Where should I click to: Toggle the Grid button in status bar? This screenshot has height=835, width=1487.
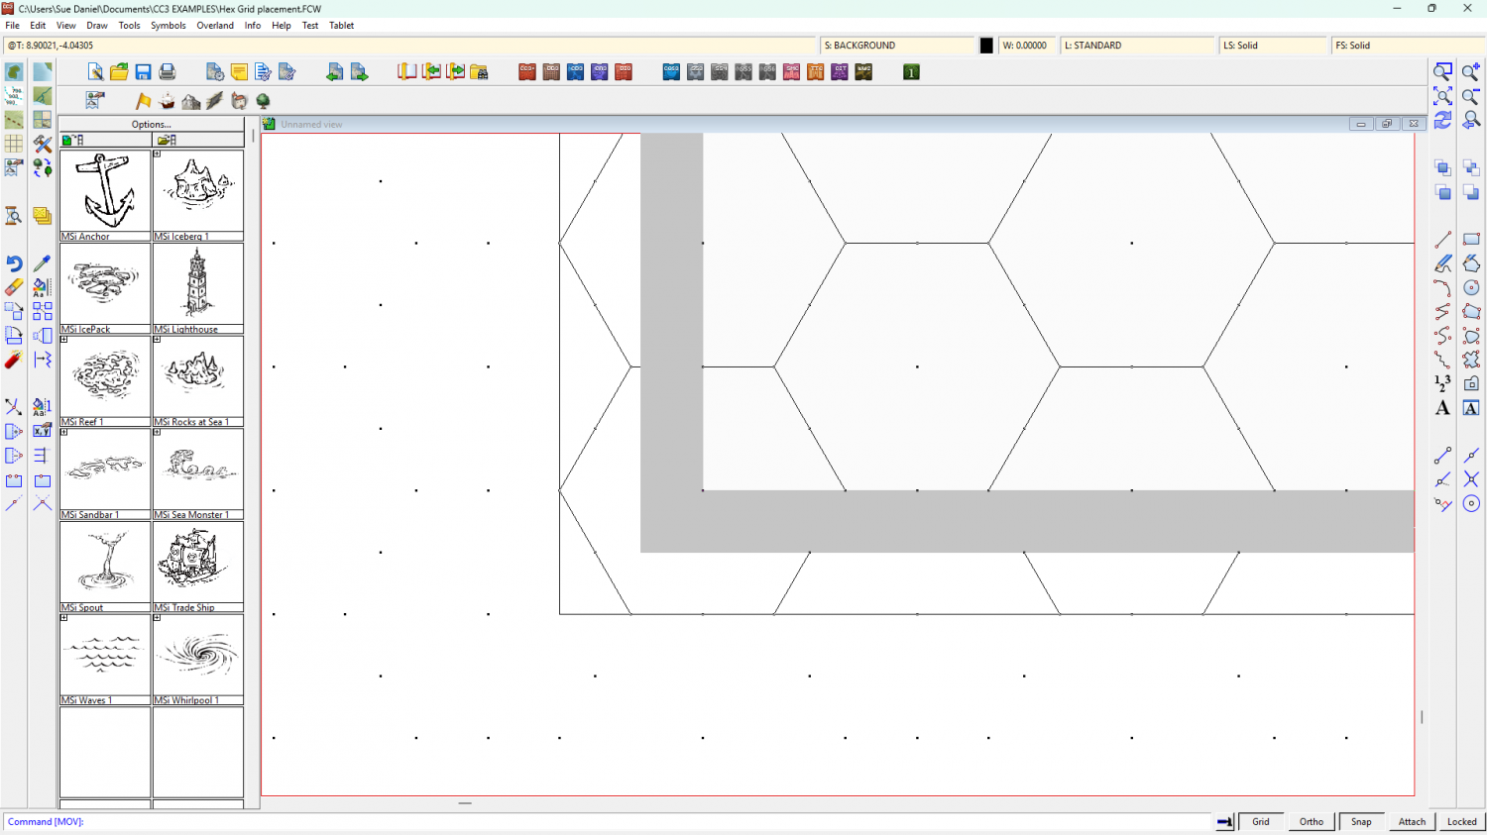(x=1260, y=821)
